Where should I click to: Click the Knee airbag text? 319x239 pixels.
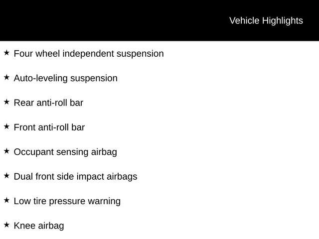pos(39,226)
